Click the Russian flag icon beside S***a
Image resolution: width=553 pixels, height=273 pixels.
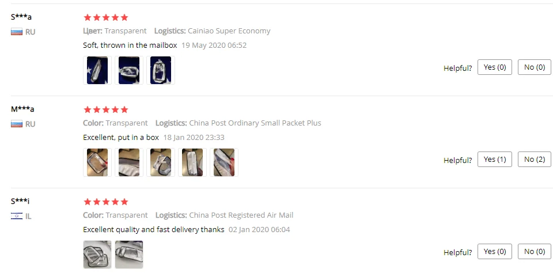point(17,32)
